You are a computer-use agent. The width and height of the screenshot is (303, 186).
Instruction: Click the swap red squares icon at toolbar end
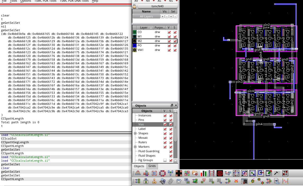point(285,173)
